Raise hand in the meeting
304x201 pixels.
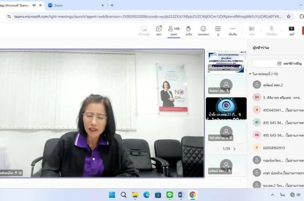click(x=188, y=30)
